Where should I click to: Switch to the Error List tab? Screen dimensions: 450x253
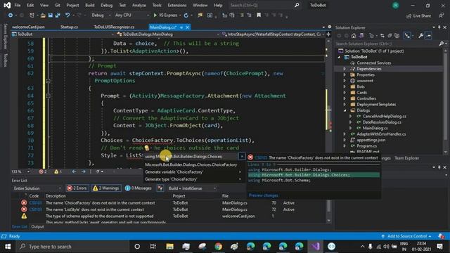20,226
